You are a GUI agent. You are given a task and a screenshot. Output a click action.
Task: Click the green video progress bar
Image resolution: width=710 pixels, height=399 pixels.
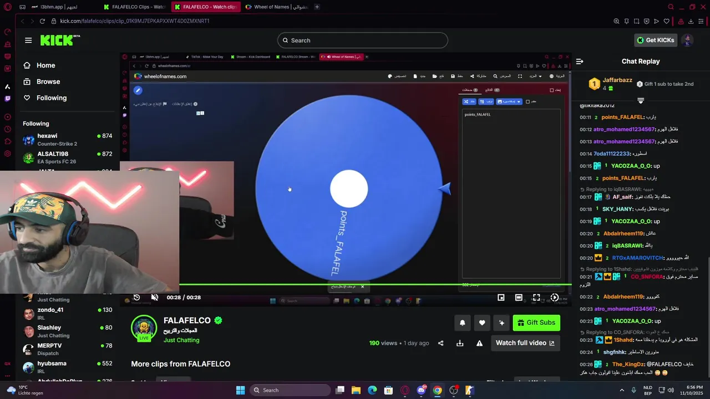coord(375,285)
